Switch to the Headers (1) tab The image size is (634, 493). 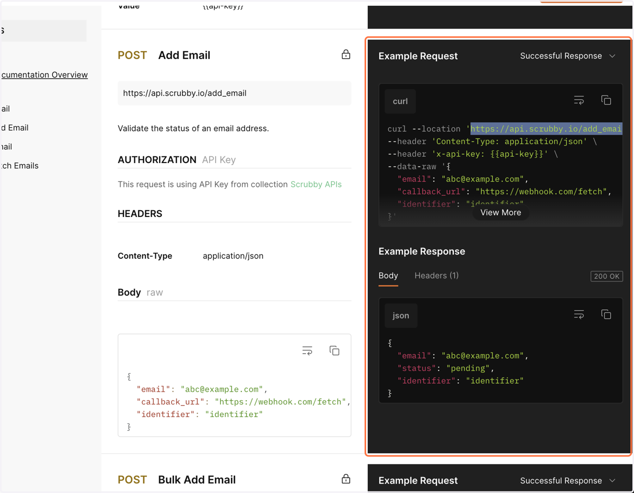pyautogui.click(x=436, y=276)
